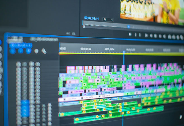The height and width of the screenshot is (126, 184).
Task: Click the blue playhead on the program monitor scrub bar
Action: pyautogui.click(x=128, y=27)
